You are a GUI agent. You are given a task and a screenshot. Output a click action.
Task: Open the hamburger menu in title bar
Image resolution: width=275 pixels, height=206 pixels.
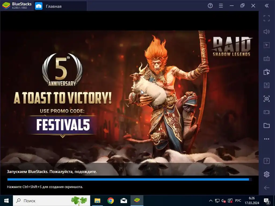[221, 6]
